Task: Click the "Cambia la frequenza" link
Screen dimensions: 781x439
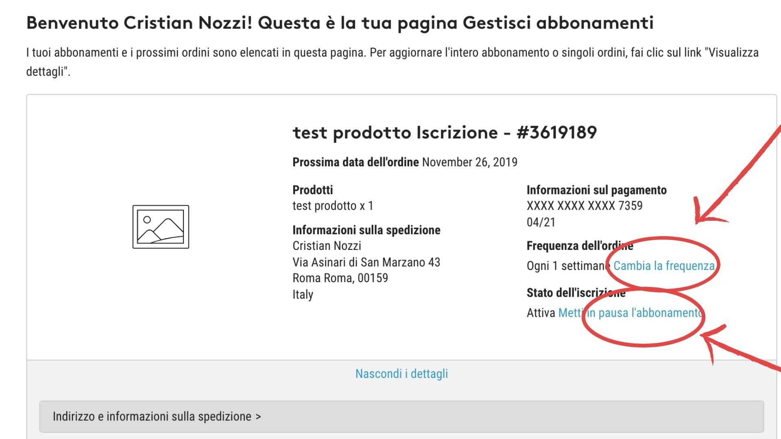Action: pyautogui.click(x=664, y=266)
